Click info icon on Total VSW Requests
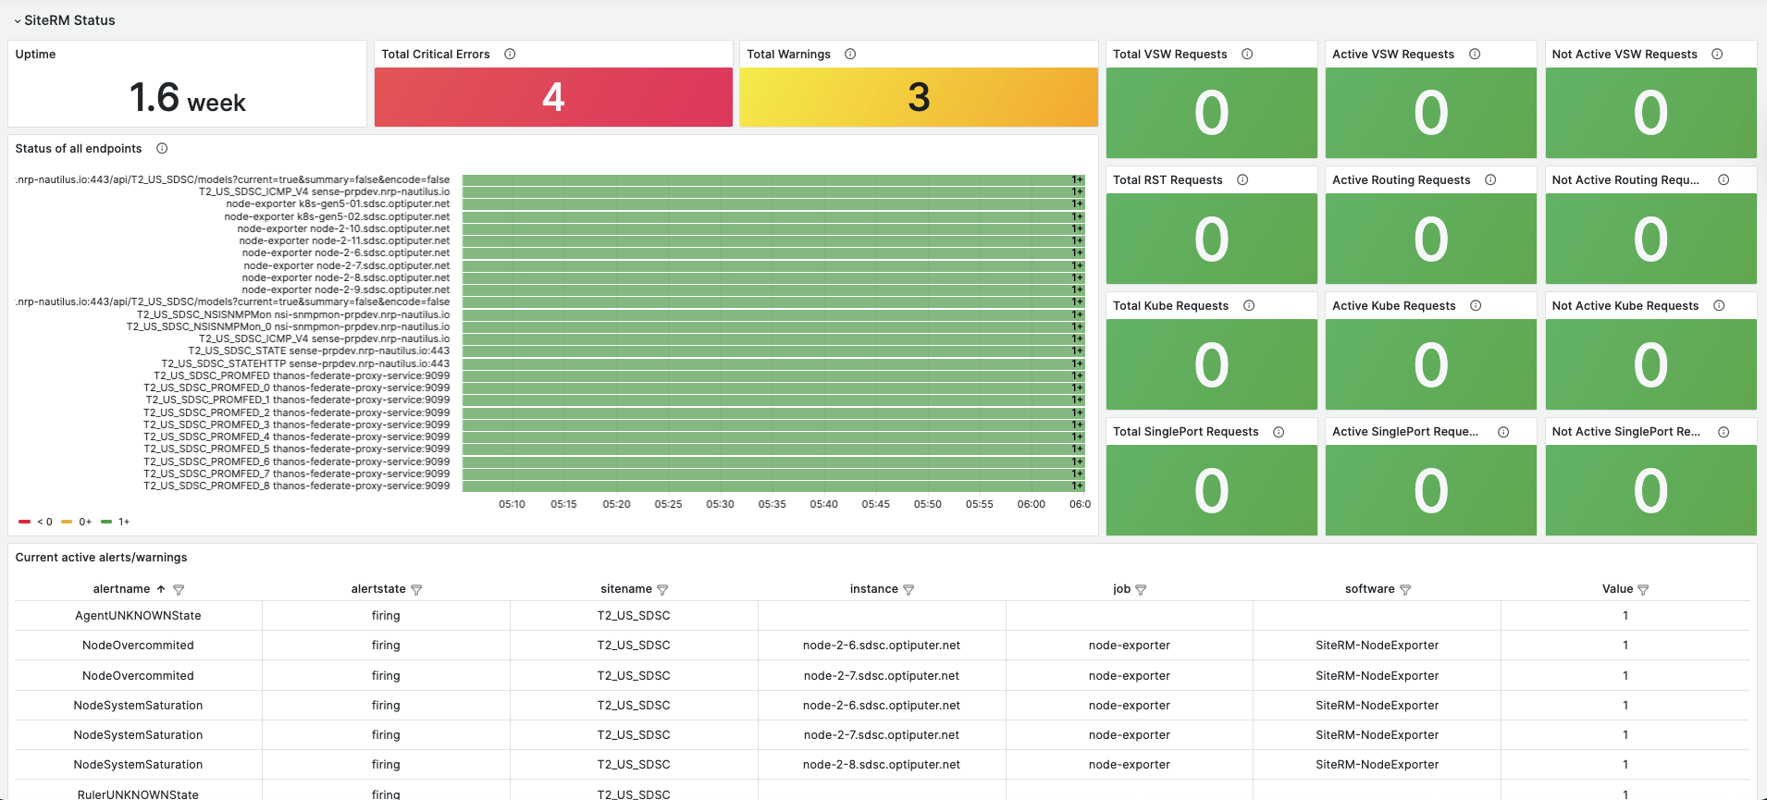The image size is (1767, 800). (x=1247, y=55)
